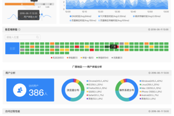Screen dimensions: 174x116
Task: Select the gray tile in the grid's first row
Action: pos(122,43)
